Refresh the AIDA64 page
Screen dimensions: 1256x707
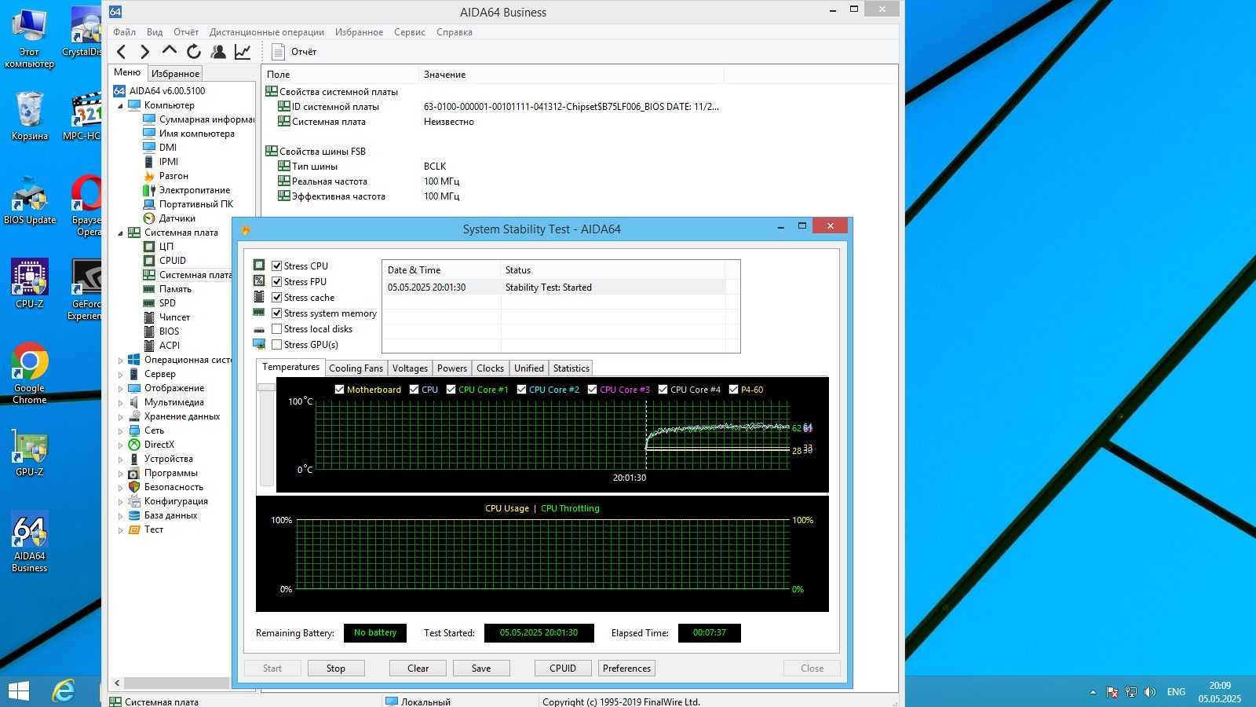coord(194,52)
